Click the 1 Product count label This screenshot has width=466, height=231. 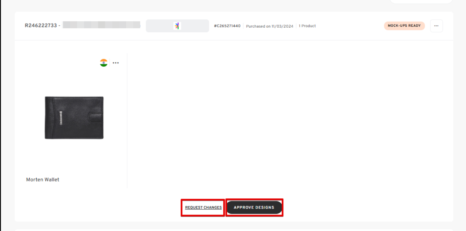click(x=307, y=26)
